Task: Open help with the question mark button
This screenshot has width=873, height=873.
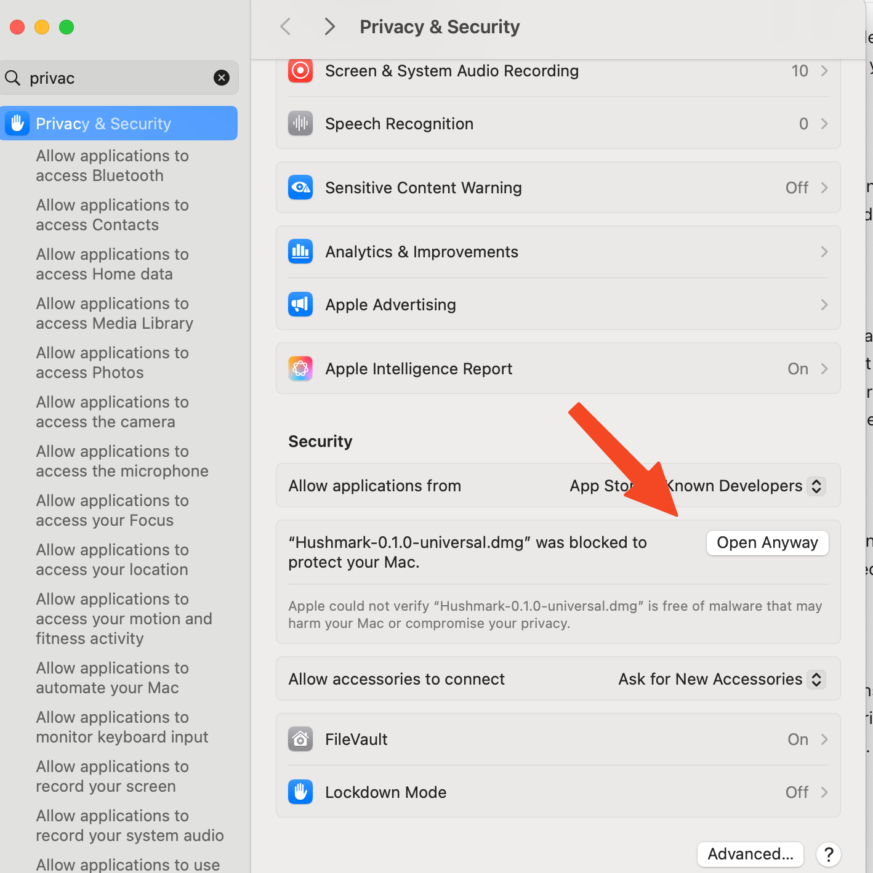Action: pos(829,854)
